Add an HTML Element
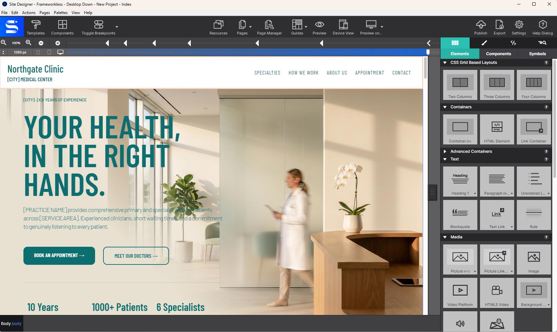Screen dimensions: 557x332 click(497, 129)
